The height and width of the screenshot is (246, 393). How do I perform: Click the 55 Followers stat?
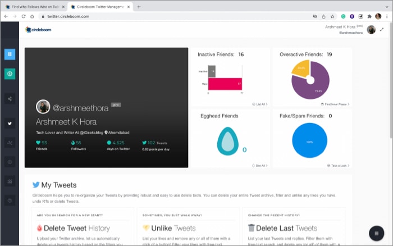78,145
